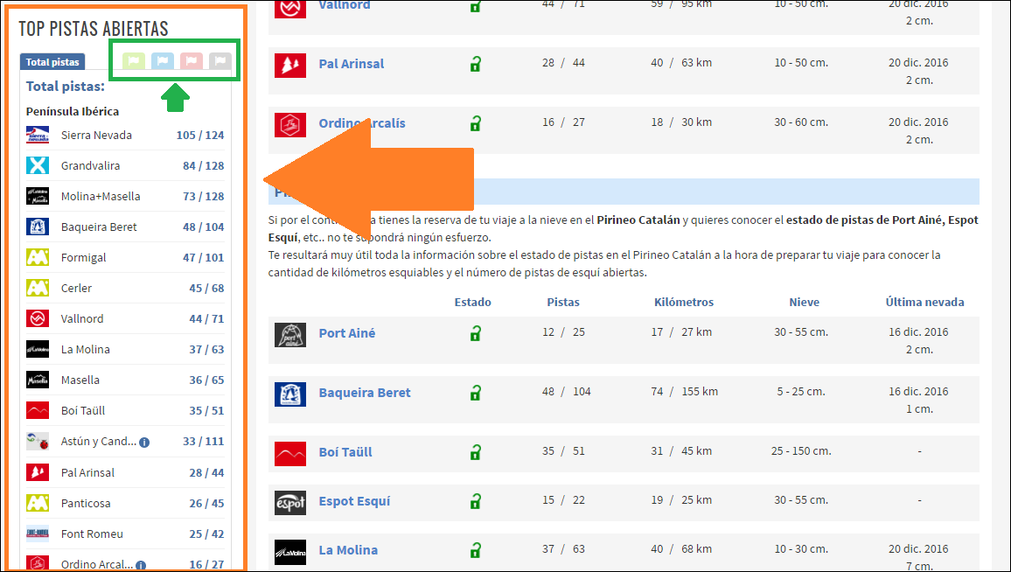This screenshot has height=572, width=1011.
Task: Click the '74 / 155 km' Baqueira value
Action: click(684, 392)
